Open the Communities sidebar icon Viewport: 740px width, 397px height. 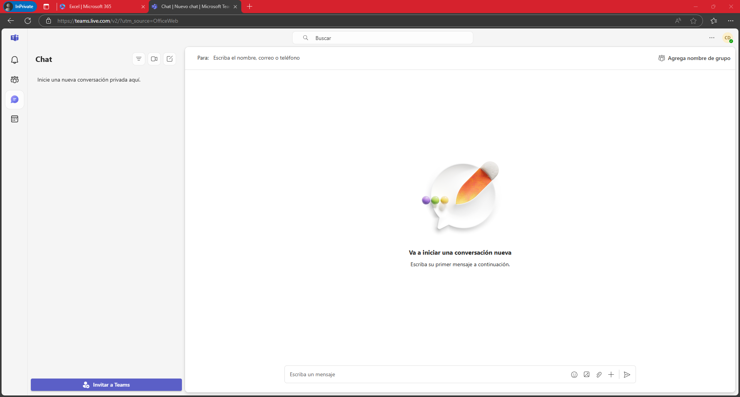coord(15,80)
